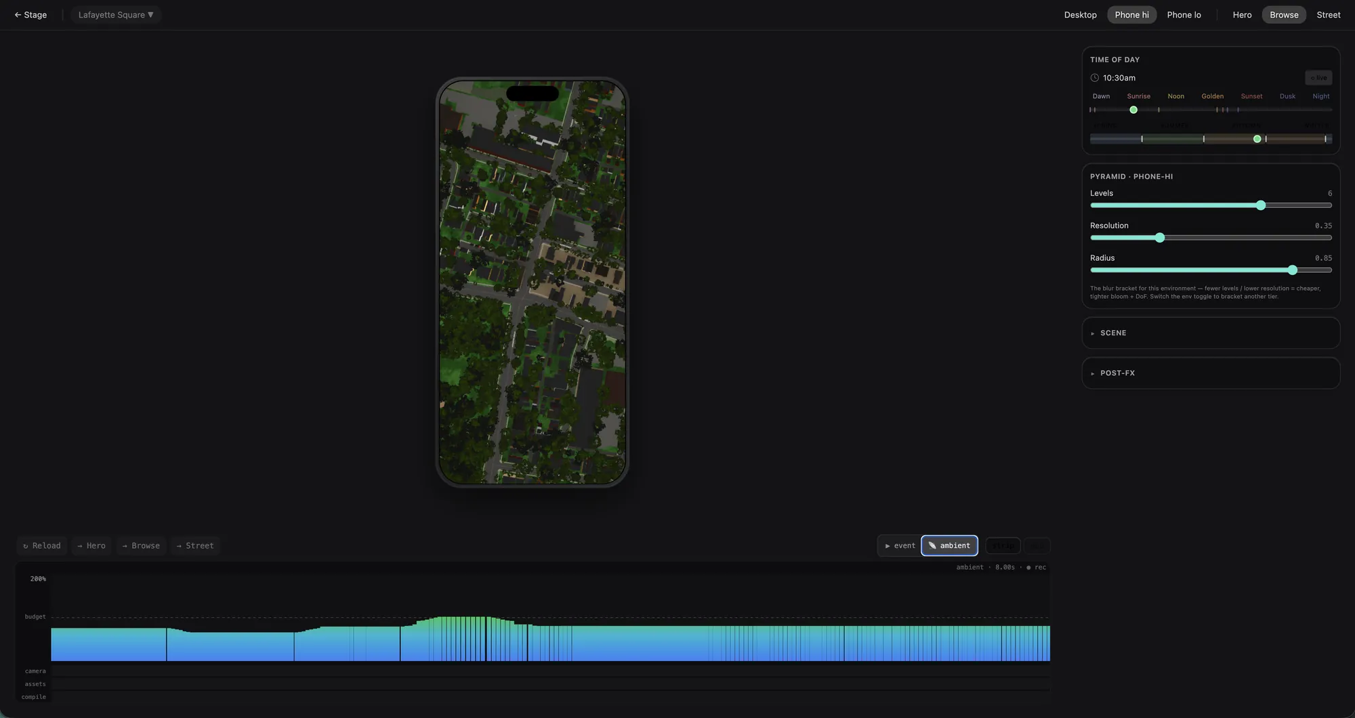This screenshot has width=1355, height=718.
Task: Click the '→ Hero' shortcut button
Action: click(91, 546)
